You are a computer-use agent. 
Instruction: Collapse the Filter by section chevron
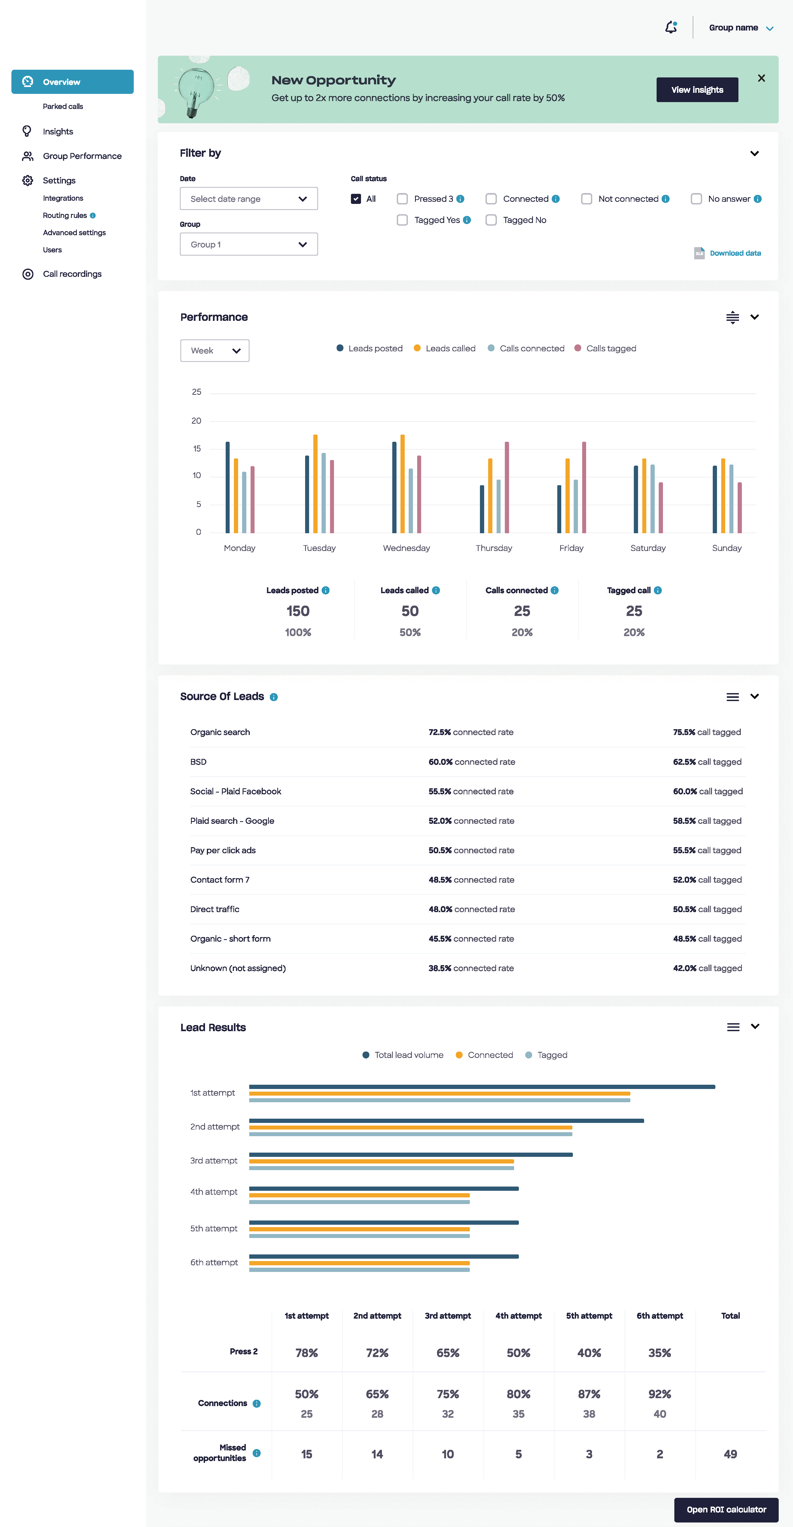click(x=755, y=154)
